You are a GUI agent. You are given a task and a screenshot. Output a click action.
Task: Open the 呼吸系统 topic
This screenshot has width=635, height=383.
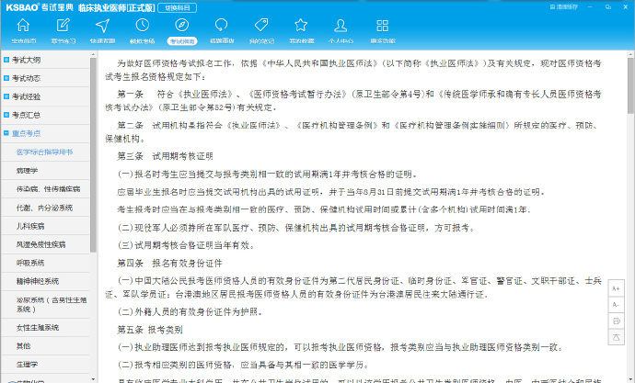(x=45, y=263)
